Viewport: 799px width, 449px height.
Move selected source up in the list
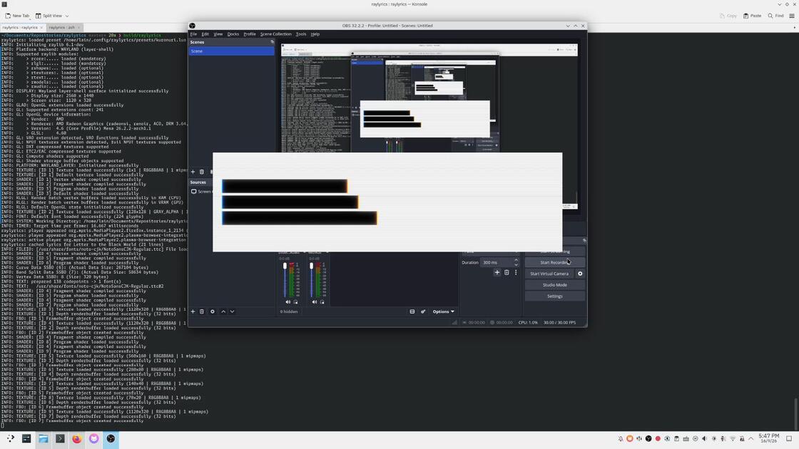223,311
